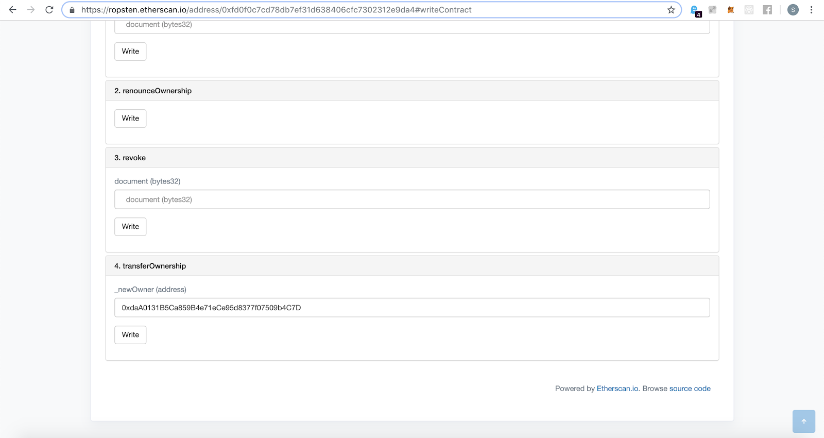Click Write under transferOwnership
Screen dimensions: 824x438
[x=130, y=335]
